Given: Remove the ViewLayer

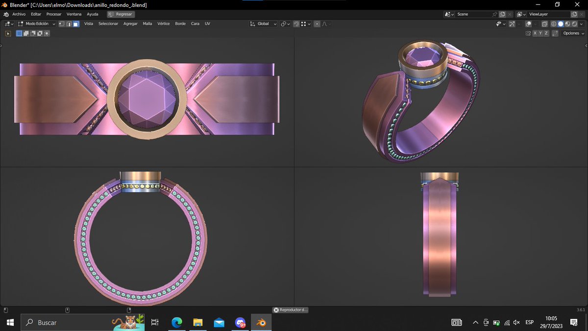Looking at the screenshot, I should click(582, 14).
